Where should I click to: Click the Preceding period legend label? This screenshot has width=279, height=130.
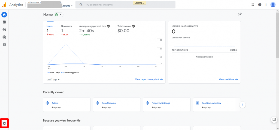[71, 73]
